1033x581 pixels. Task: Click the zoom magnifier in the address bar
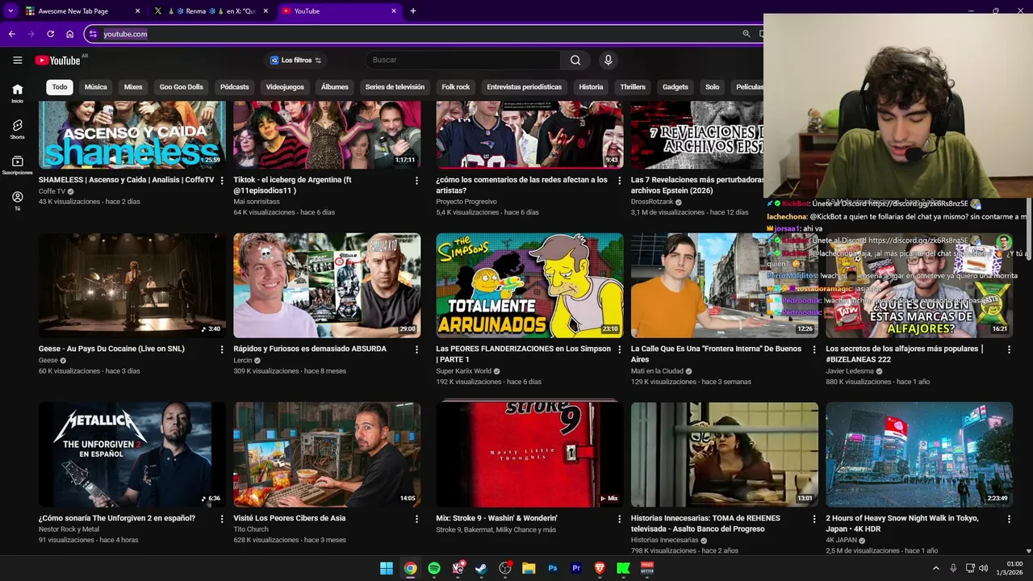[x=747, y=34]
